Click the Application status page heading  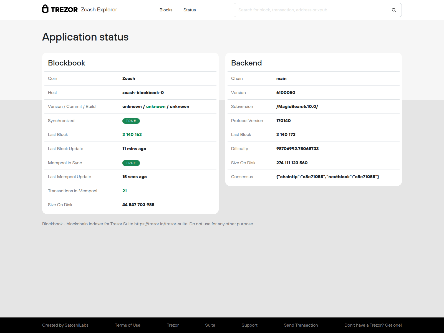pyautogui.click(x=85, y=37)
